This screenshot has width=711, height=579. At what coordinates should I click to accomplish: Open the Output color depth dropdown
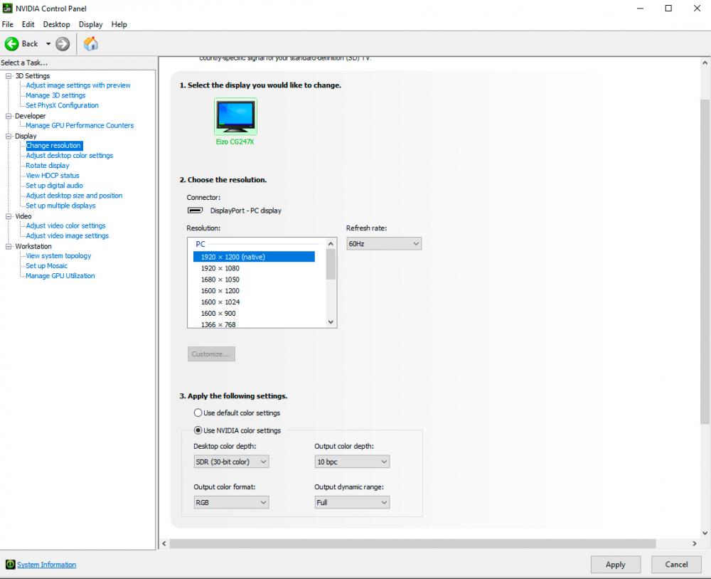tap(352, 462)
